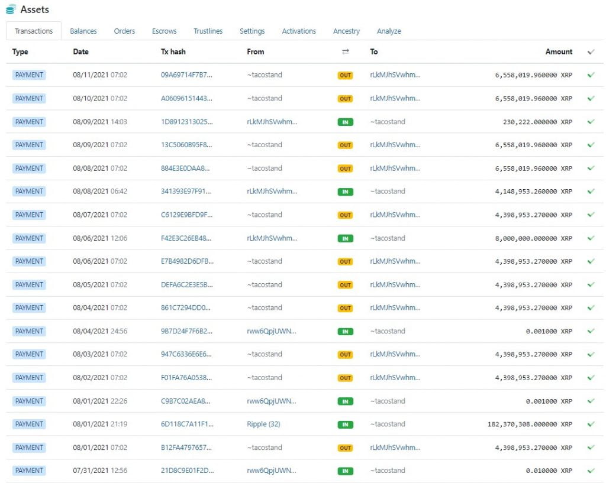Open the Type column filter

pyautogui.click(x=20, y=51)
